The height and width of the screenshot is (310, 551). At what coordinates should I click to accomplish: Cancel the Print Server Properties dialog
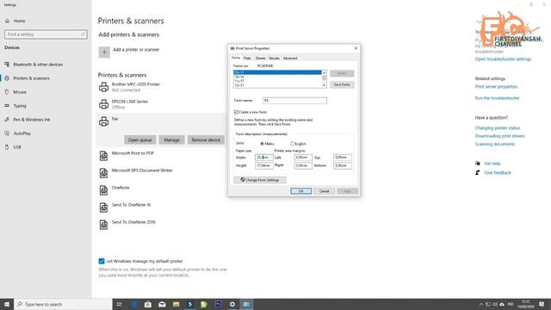324,191
